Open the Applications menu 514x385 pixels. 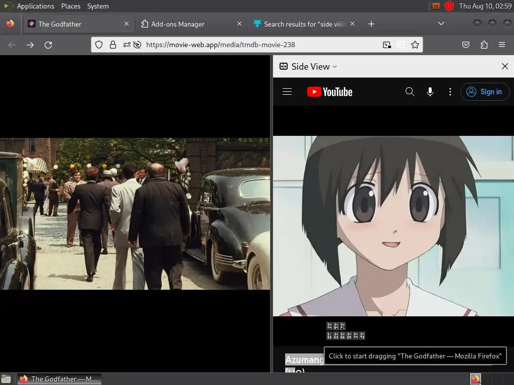click(x=36, y=6)
